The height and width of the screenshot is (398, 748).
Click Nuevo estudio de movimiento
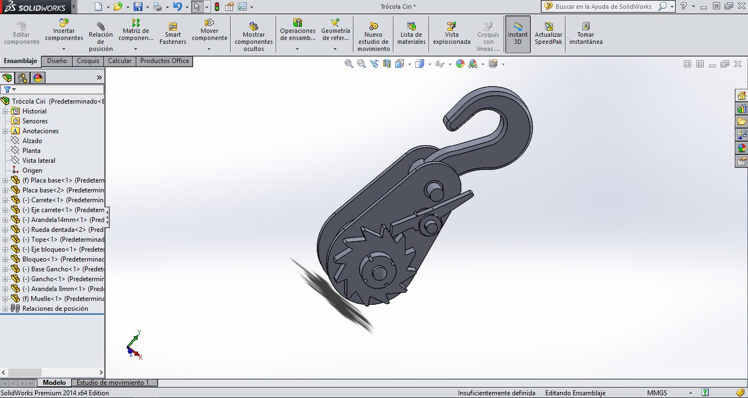373,37
